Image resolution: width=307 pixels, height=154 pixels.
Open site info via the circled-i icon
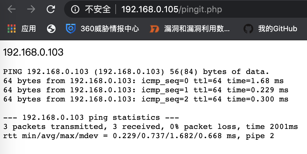tap(75, 10)
